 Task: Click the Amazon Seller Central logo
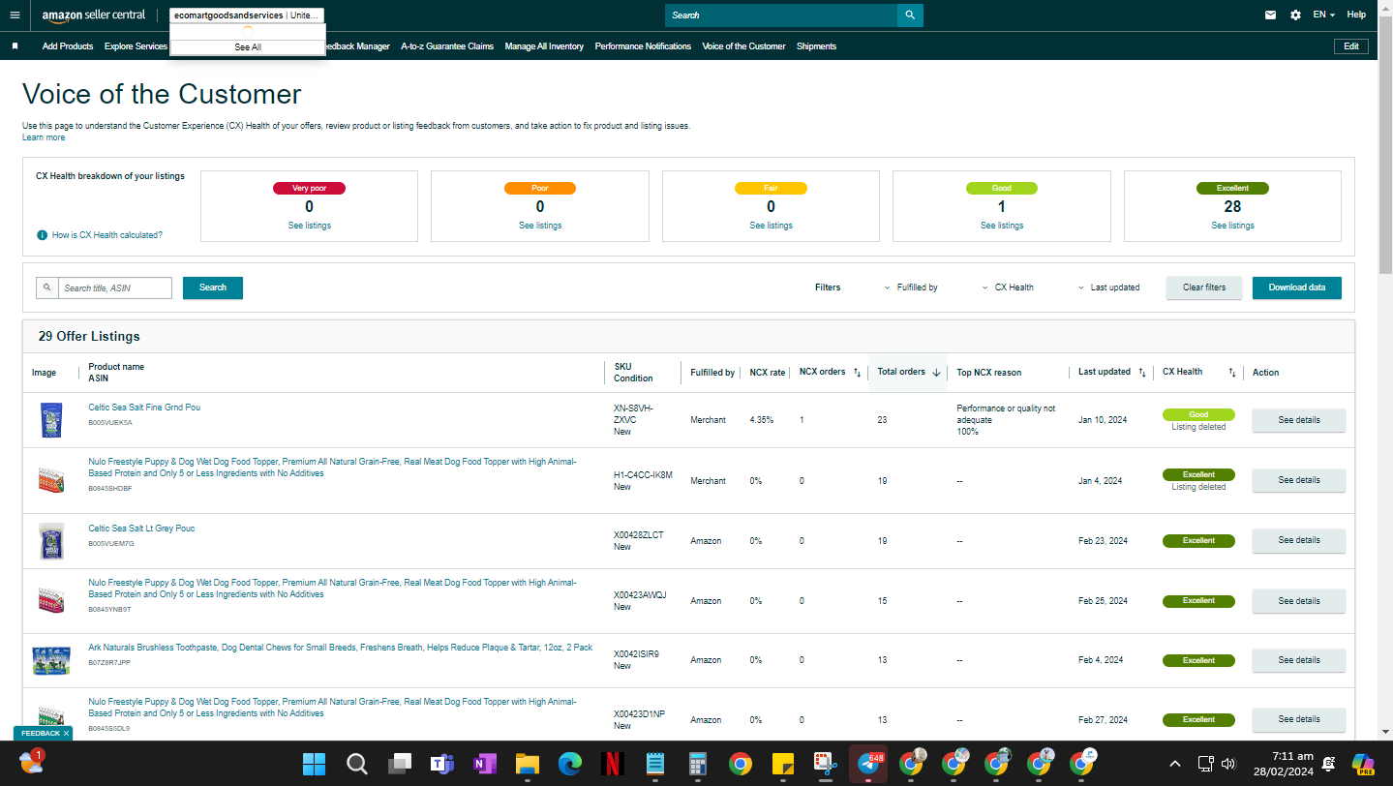tap(94, 15)
